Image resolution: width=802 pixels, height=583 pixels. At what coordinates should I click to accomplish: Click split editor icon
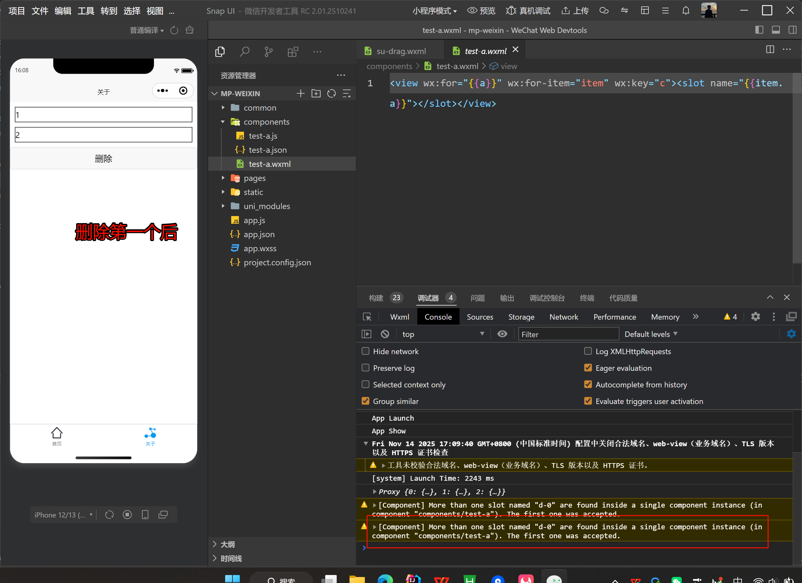pos(769,50)
